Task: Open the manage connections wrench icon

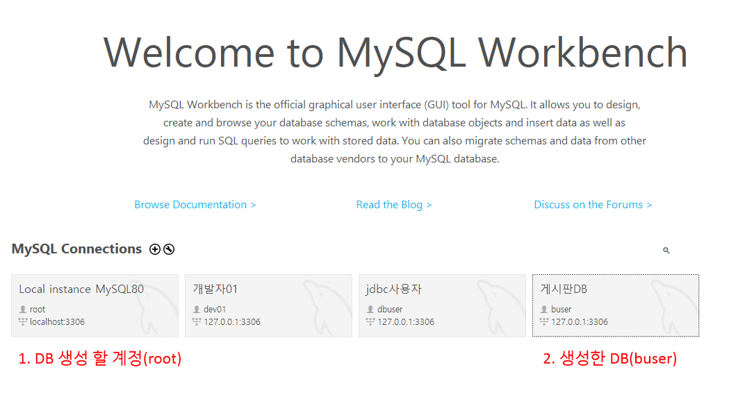Action: click(x=169, y=249)
